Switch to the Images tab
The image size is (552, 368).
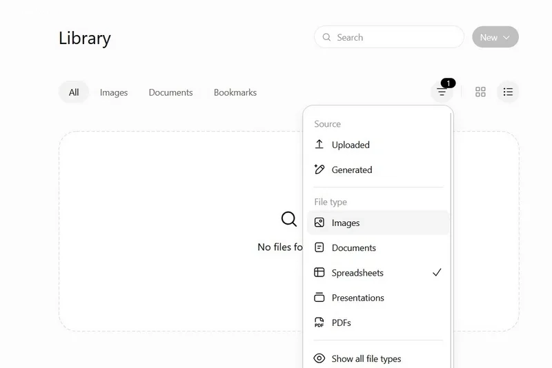(114, 92)
